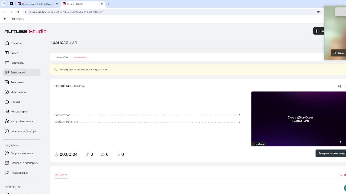Click the Сообщений в чате statistic row
Screen dimensions: 346x194
[147, 122]
